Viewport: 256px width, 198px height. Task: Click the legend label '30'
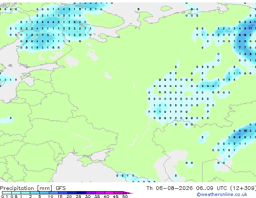88,196
